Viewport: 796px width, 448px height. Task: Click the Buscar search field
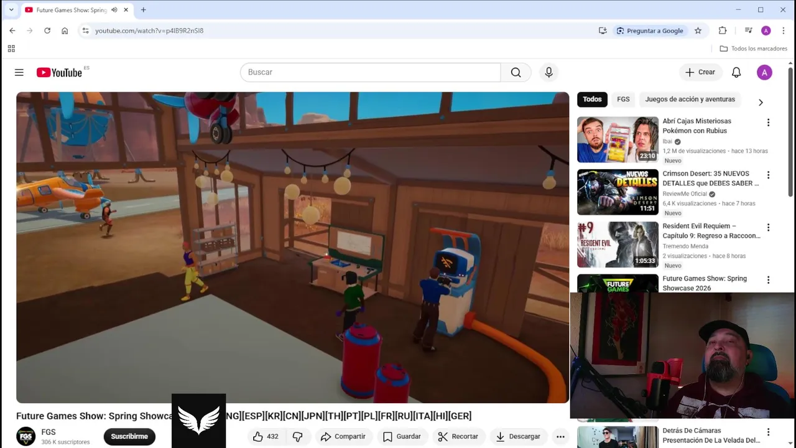[371, 72]
